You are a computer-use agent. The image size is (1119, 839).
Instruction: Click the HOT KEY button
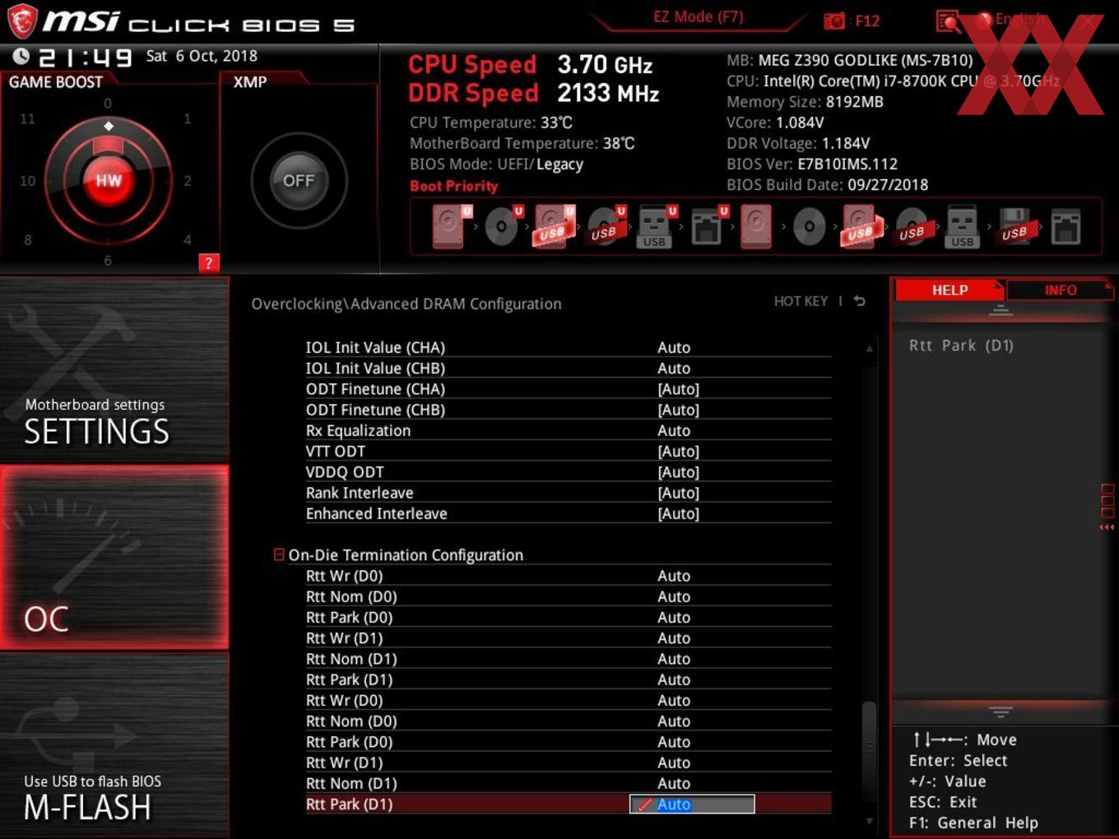[801, 301]
